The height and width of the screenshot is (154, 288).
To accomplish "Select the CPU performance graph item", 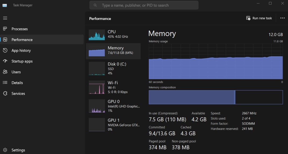I will [x=113, y=35].
